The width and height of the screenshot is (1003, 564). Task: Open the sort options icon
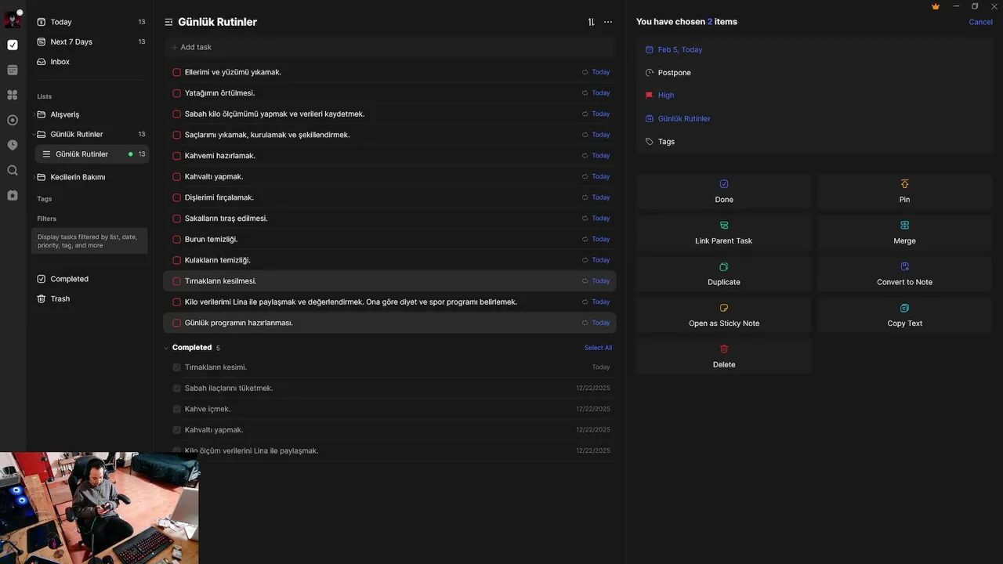[591, 22]
